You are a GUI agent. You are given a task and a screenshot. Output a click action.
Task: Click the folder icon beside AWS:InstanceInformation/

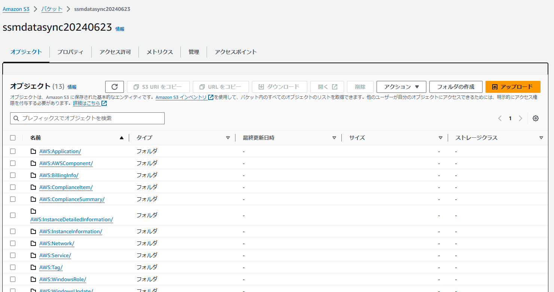(x=33, y=231)
